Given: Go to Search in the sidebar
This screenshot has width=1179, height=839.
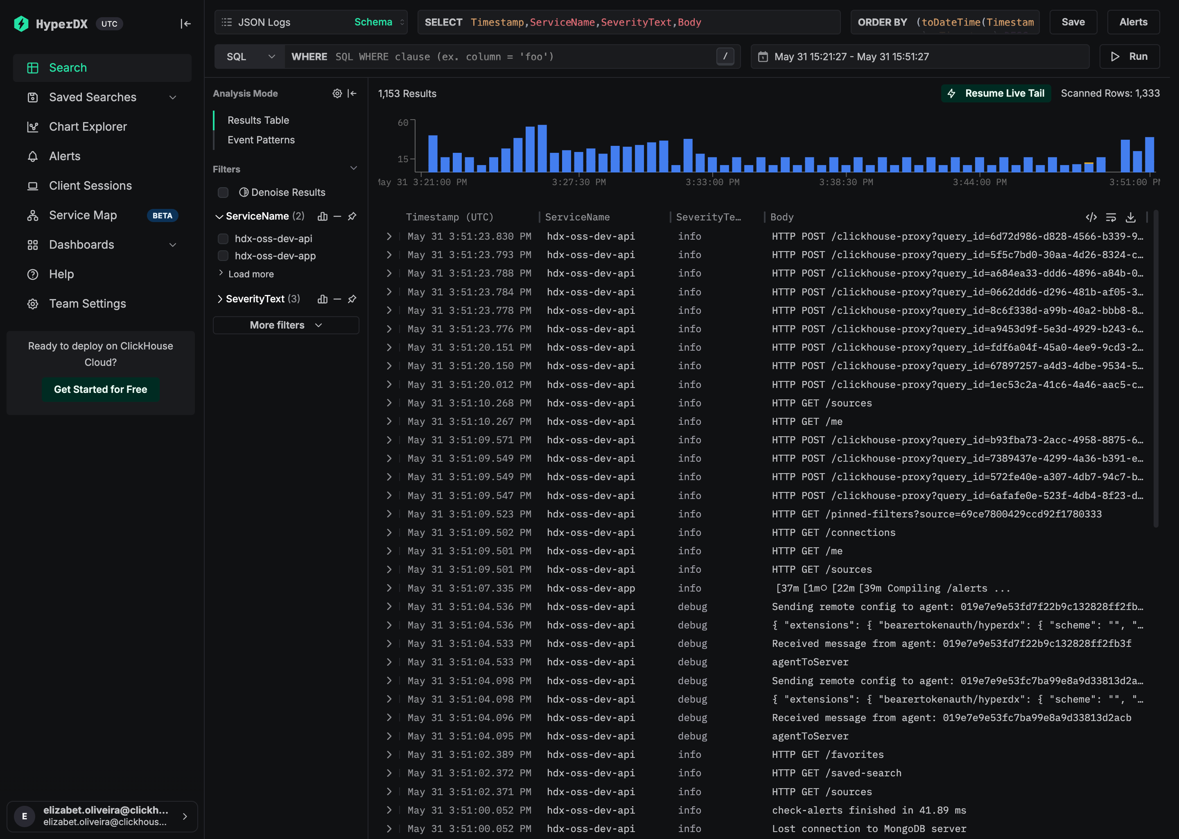Looking at the screenshot, I should [x=102, y=68].
